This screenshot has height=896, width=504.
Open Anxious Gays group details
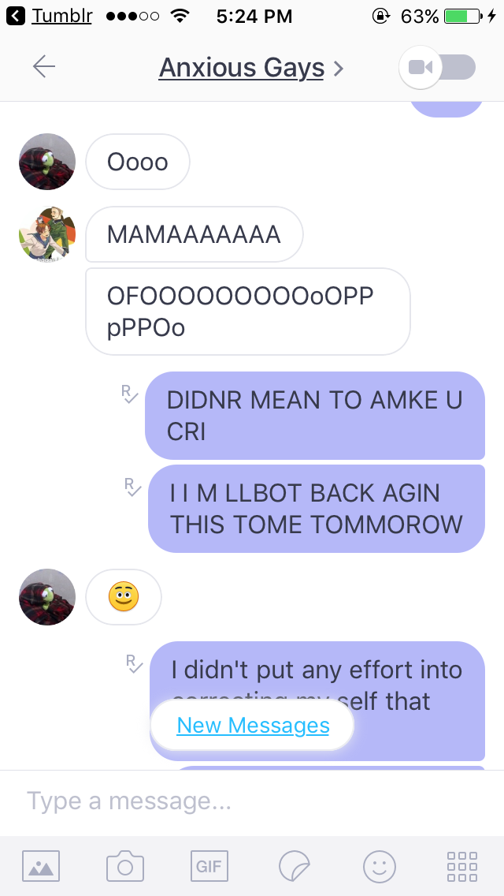pos(242,68)
